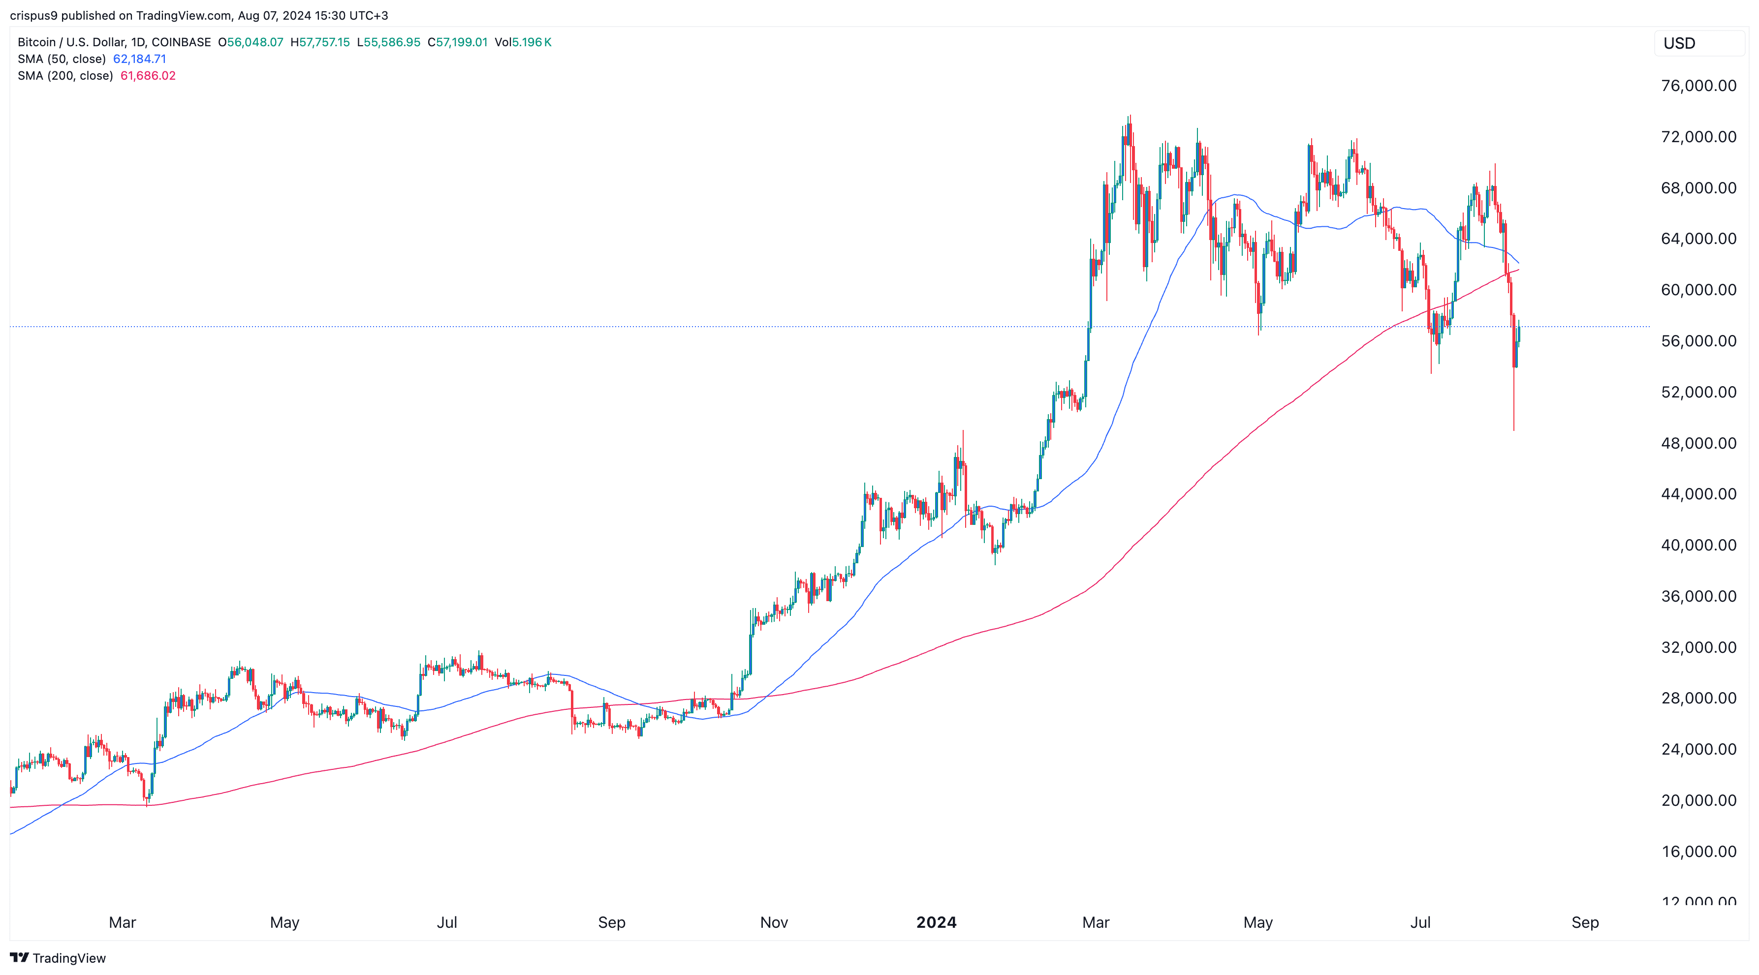Click the first 'Mar' label on time axis

click(x=122, y=922)
